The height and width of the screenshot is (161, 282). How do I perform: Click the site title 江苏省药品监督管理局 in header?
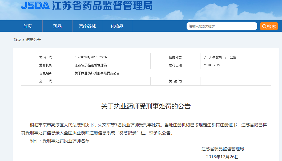[x=103, y=5]
